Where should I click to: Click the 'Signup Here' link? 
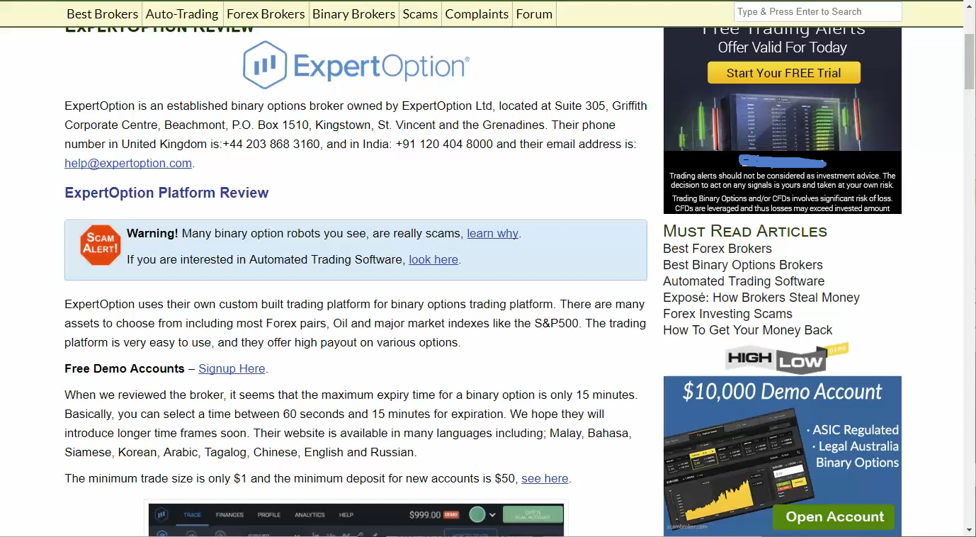pyautogui.click(x=232, y=368)
